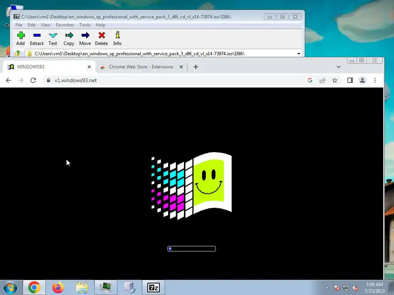Maximize the 7-Zip window
This screenshot has width=394, height=295.
[282, 17]
